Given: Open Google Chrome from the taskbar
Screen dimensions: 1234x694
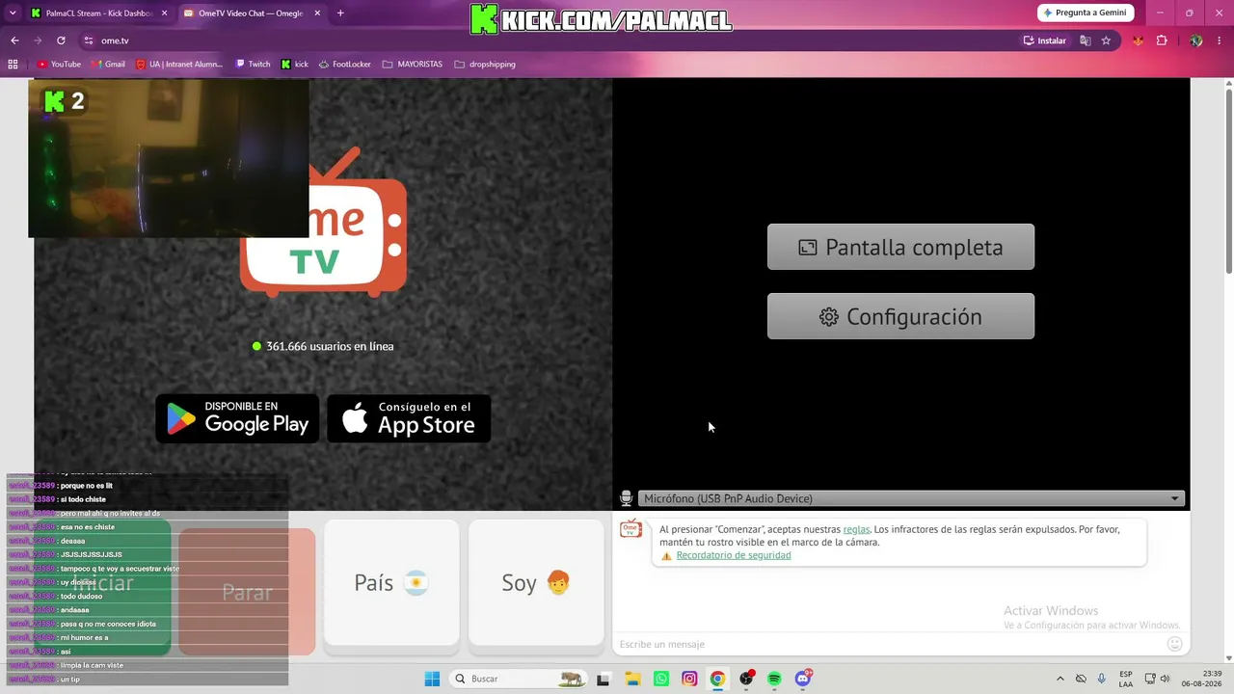Looking at the screenshot, I should (x=717, y=679).
